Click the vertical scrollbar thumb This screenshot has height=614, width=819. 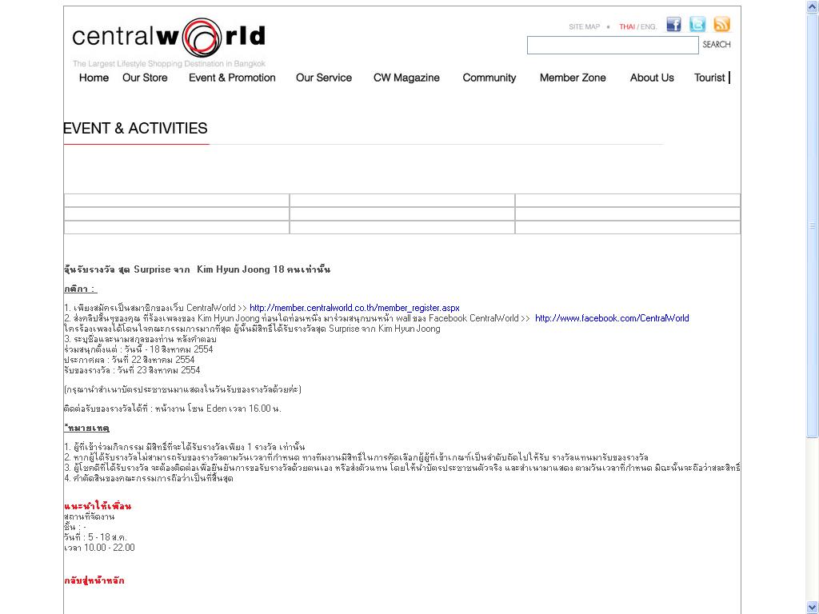point(813,225)
